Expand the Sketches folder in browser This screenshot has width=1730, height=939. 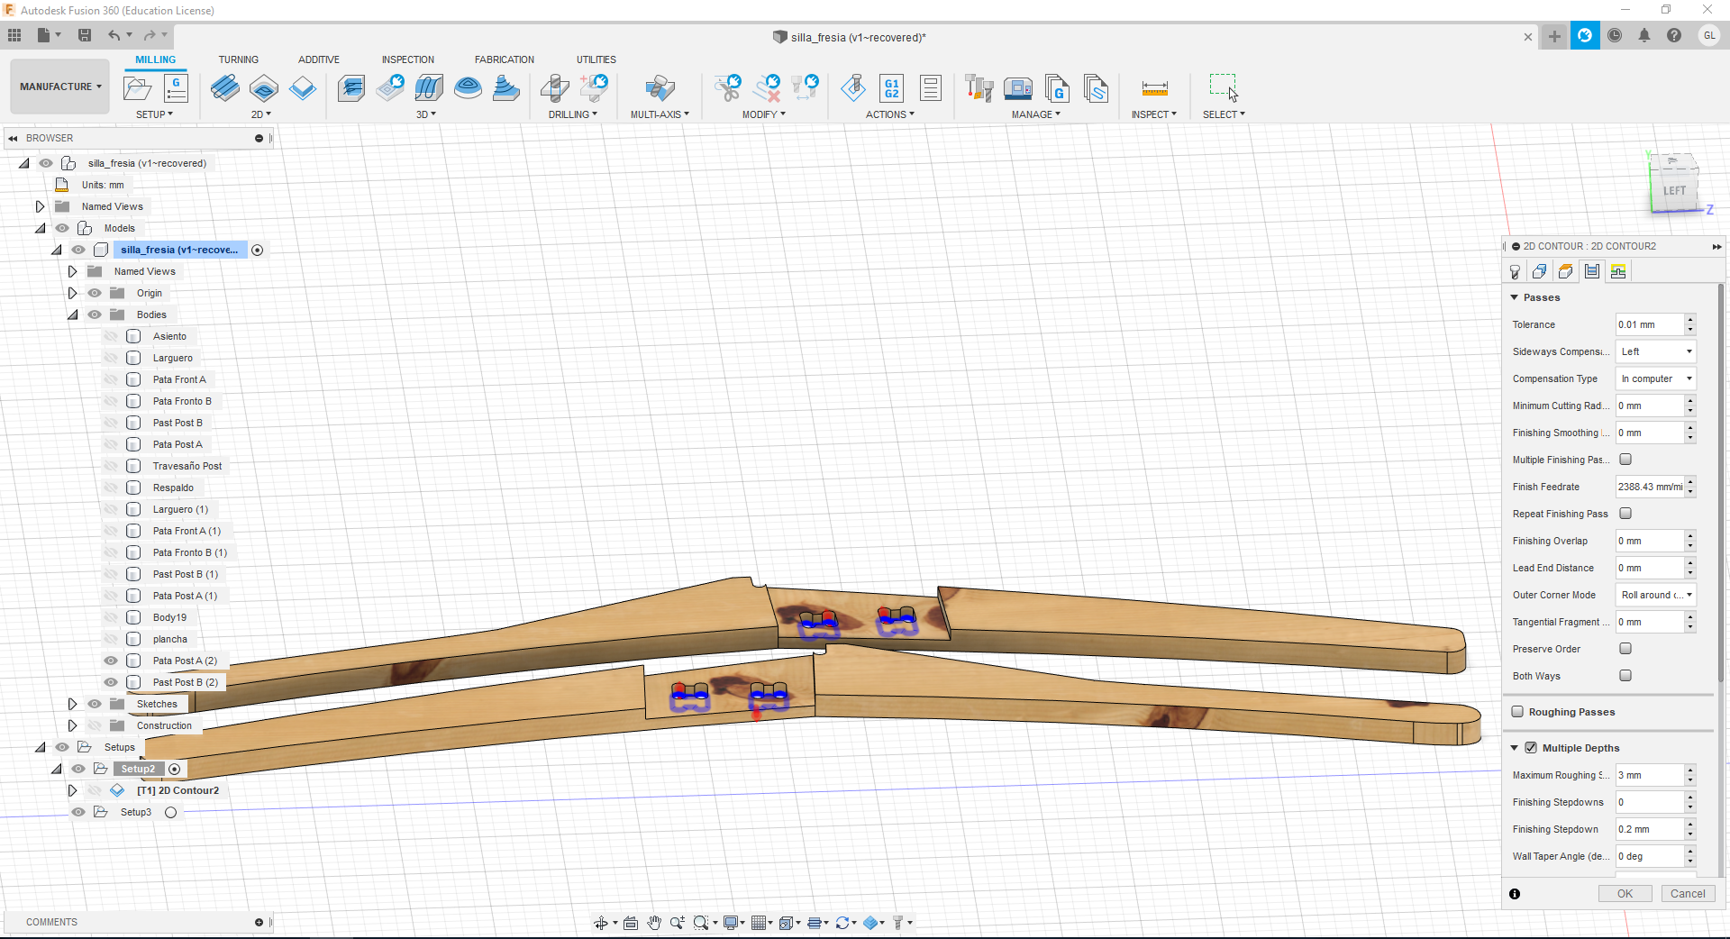[73, 704]
